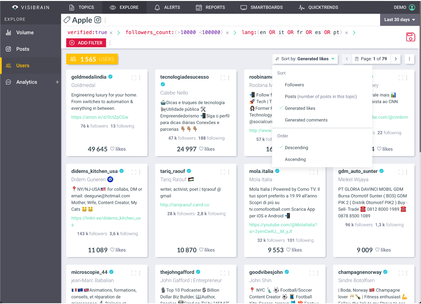Click the chevron after followers_count filter
421x304 pixels.
click(235, 33)
